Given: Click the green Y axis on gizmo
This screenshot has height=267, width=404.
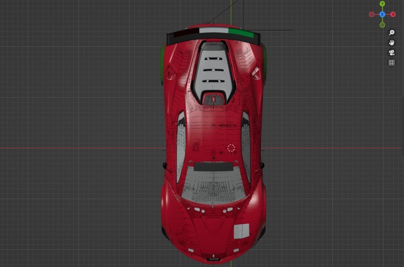Looking at the screenshot, I should click(382, 4).
